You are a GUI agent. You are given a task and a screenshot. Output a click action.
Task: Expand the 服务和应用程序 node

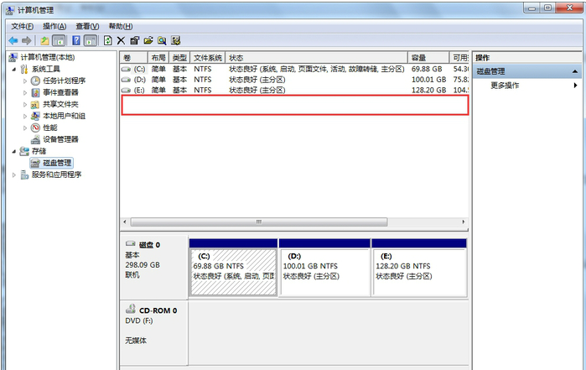[x=14, y=175]
